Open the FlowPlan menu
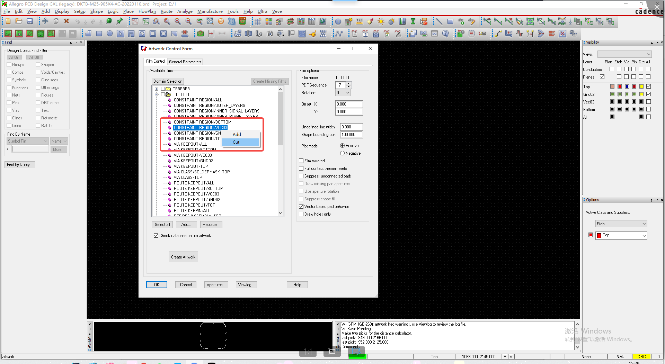This screenshot has height=364, width=665. click(x=147, y=11)
